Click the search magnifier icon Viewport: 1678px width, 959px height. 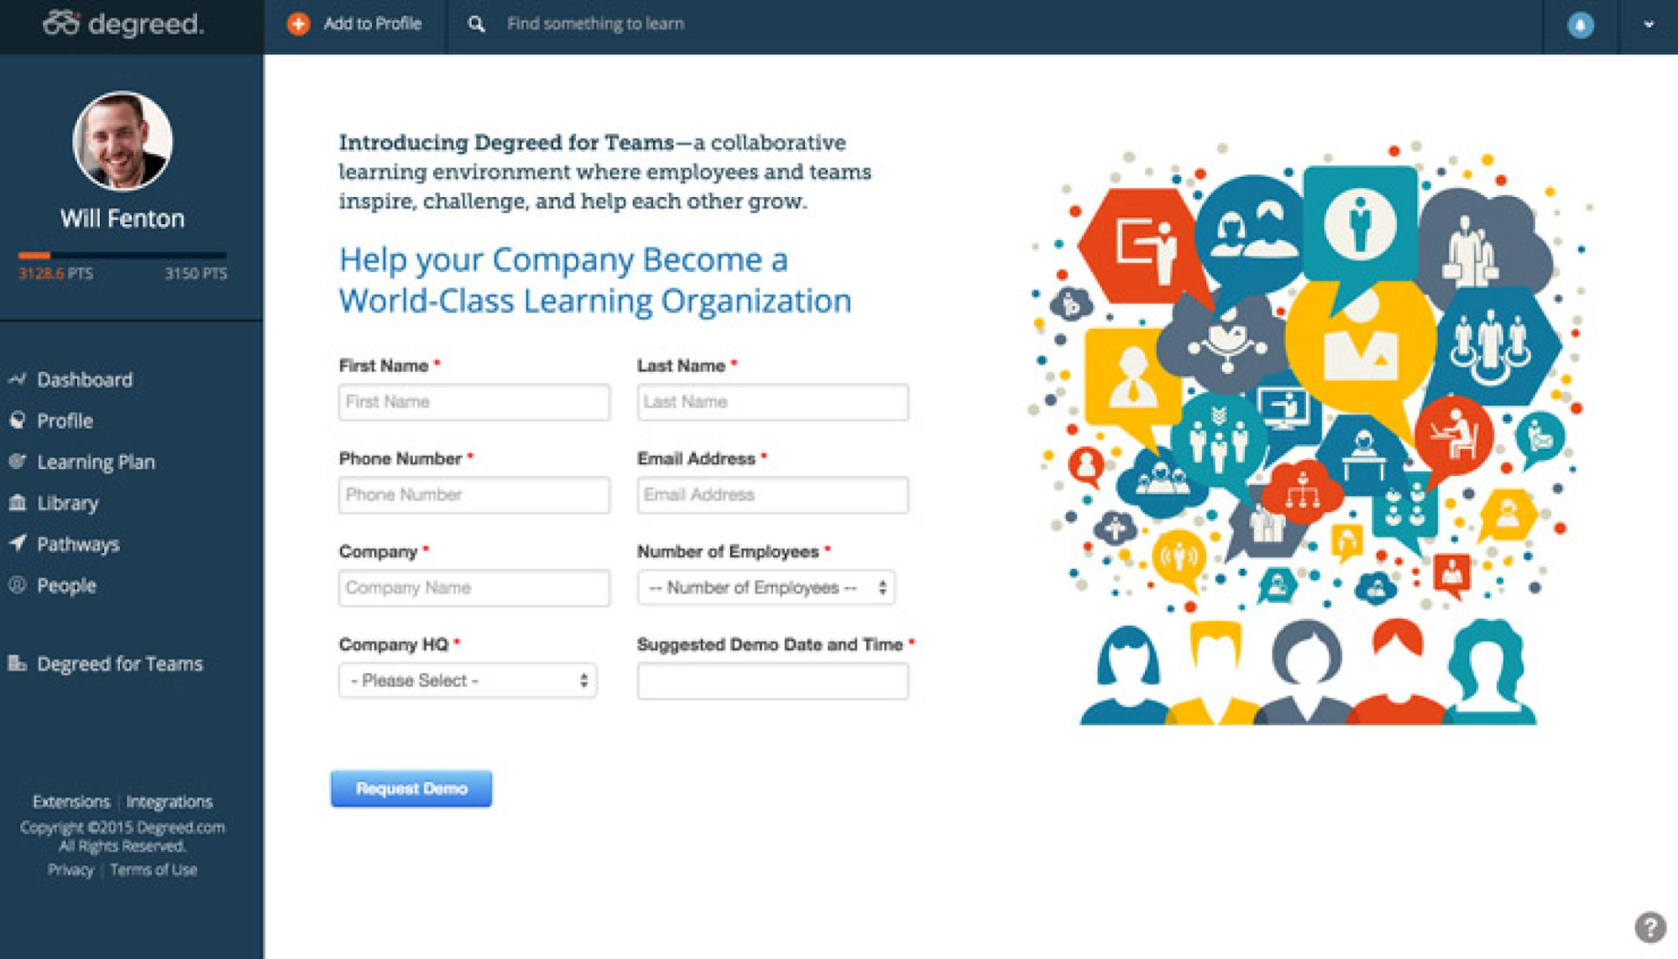[476, 24]
